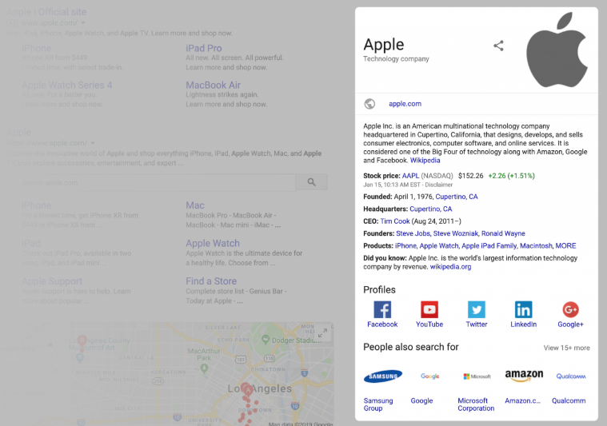
Task: Click the Twitter profile icon
Action: 477,309
